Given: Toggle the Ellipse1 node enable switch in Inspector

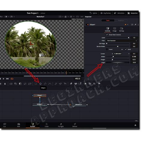Looking at the screenshot, I should click(x=87, y=25).
